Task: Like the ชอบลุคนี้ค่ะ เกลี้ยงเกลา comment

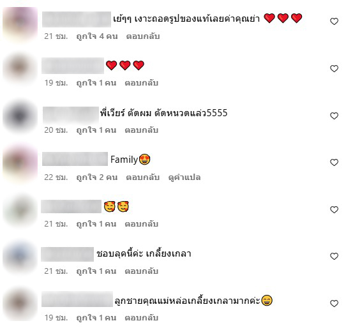Action: tap(334, 257)
